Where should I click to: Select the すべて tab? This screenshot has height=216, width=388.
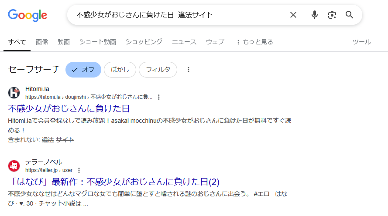pos(17,42)
